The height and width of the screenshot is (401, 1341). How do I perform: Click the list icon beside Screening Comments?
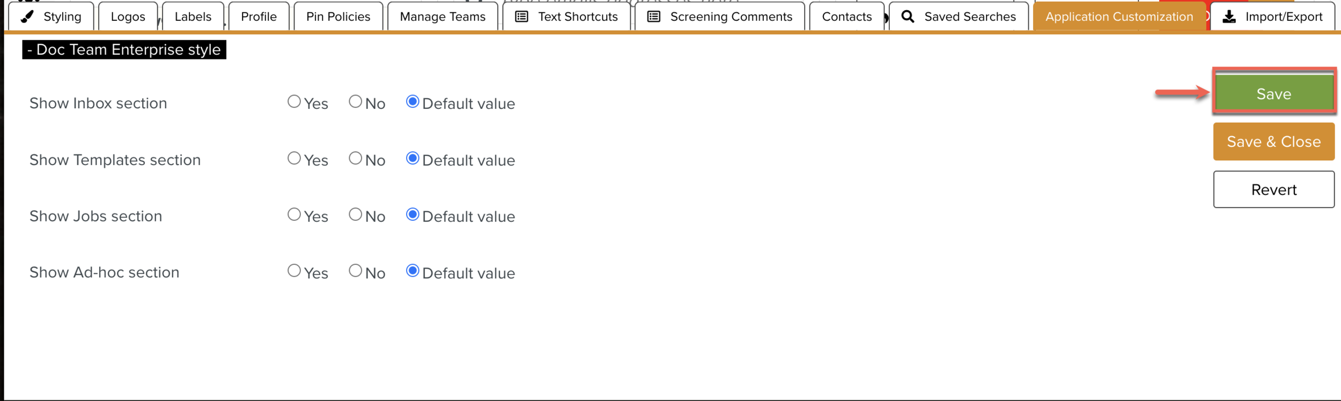pyautogui.click(x=653, y=17)
